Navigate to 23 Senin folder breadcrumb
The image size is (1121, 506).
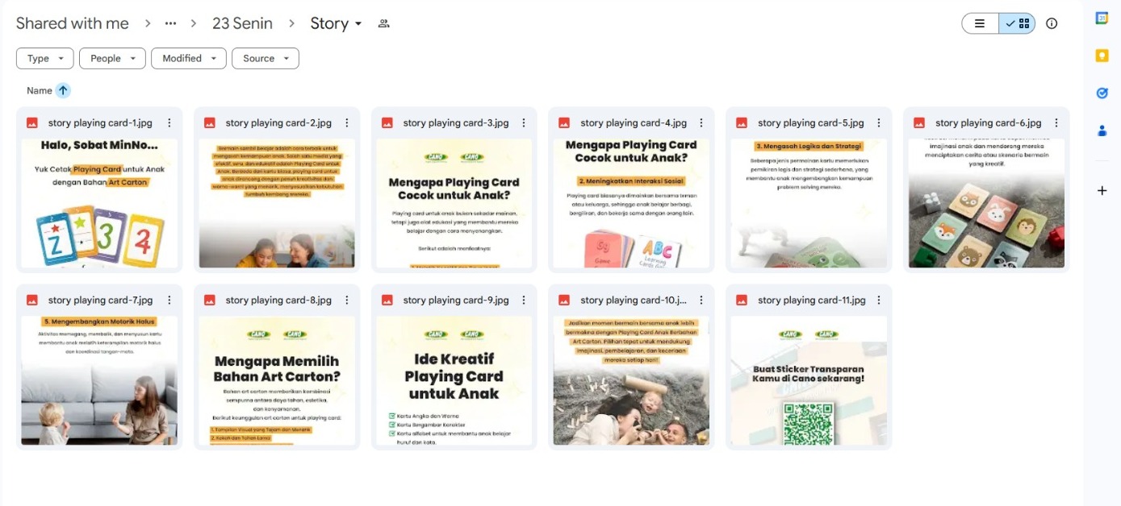(x=242, y=23)
